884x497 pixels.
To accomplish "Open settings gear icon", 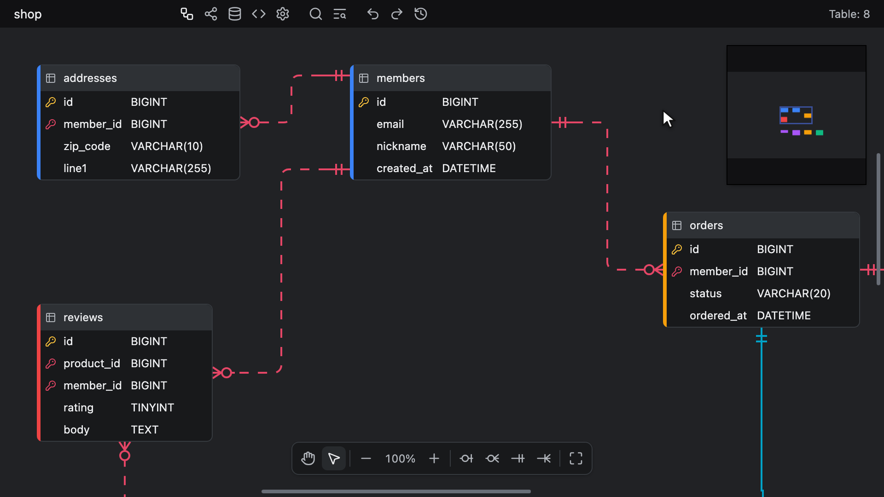I will coord(283,14).
